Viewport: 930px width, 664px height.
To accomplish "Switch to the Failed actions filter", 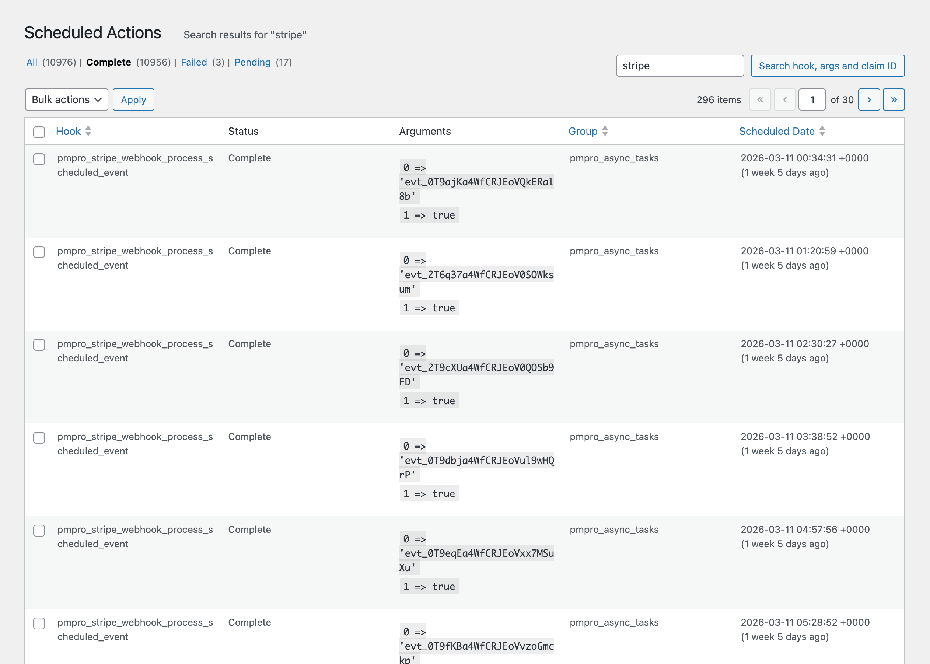I will coord(194,62).
